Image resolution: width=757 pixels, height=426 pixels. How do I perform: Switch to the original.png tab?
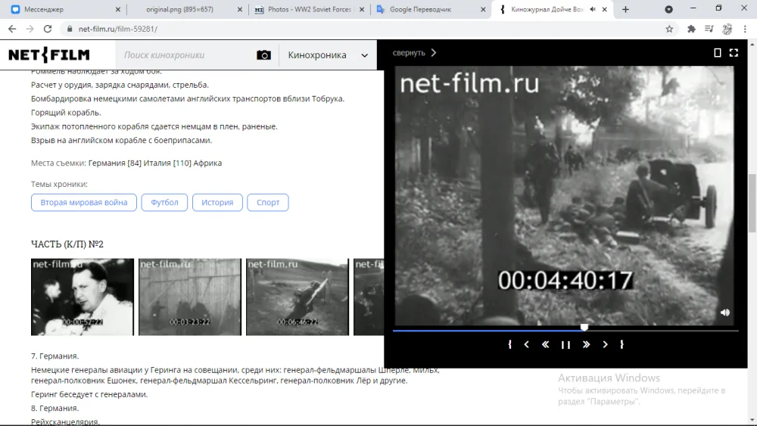[x=188, y=9]
